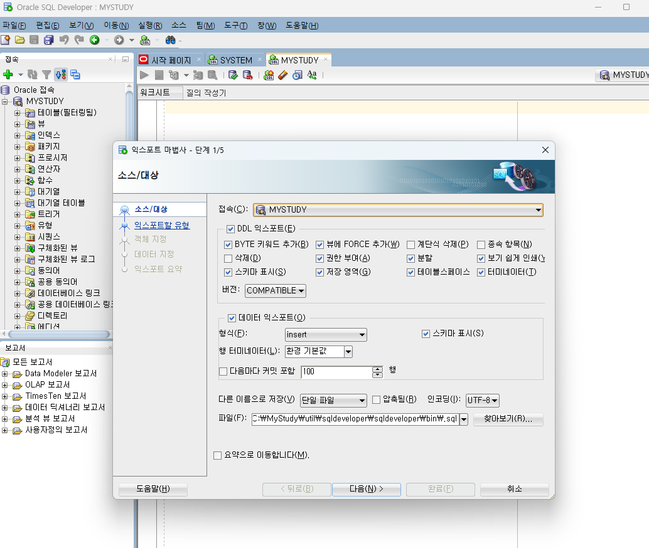649x548 pixels.
Task: Check the 압축됨 checkbox
Action: tap(376, 399)
